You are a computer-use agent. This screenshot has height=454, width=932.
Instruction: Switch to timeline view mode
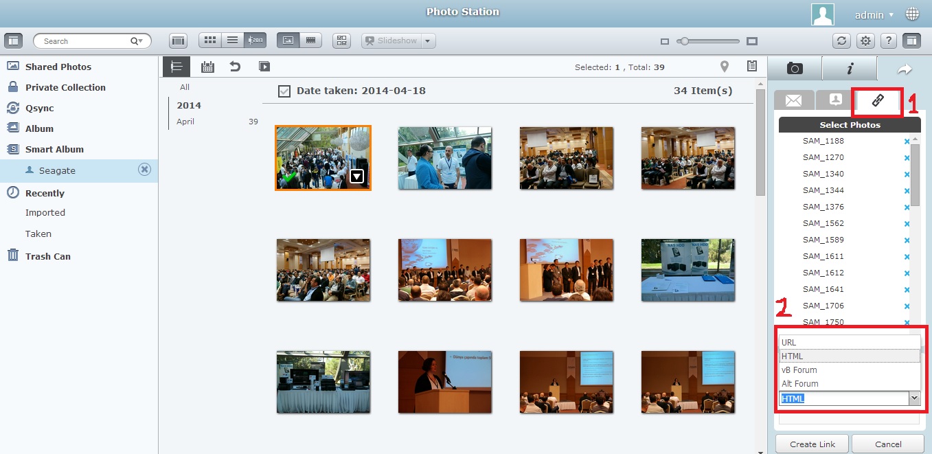coord(255,41)
